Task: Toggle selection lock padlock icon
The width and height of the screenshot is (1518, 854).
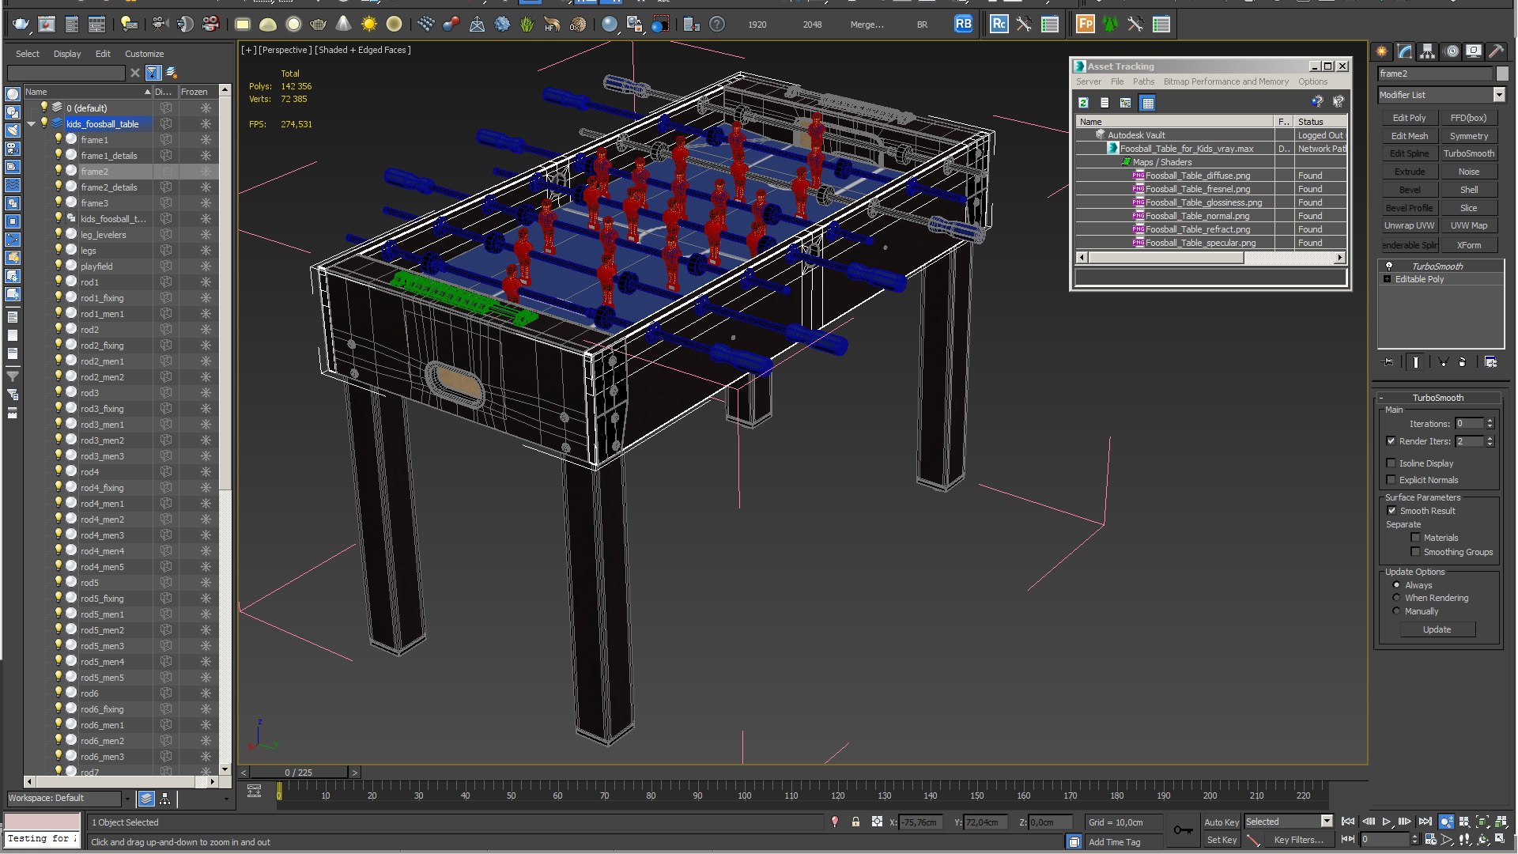Action: click(855, 822)
